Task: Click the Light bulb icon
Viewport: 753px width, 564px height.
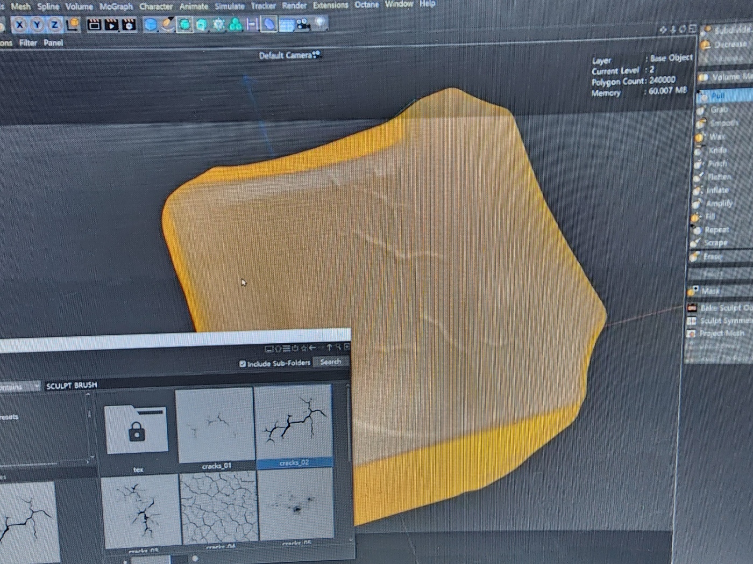Action: tap(321, 23)
